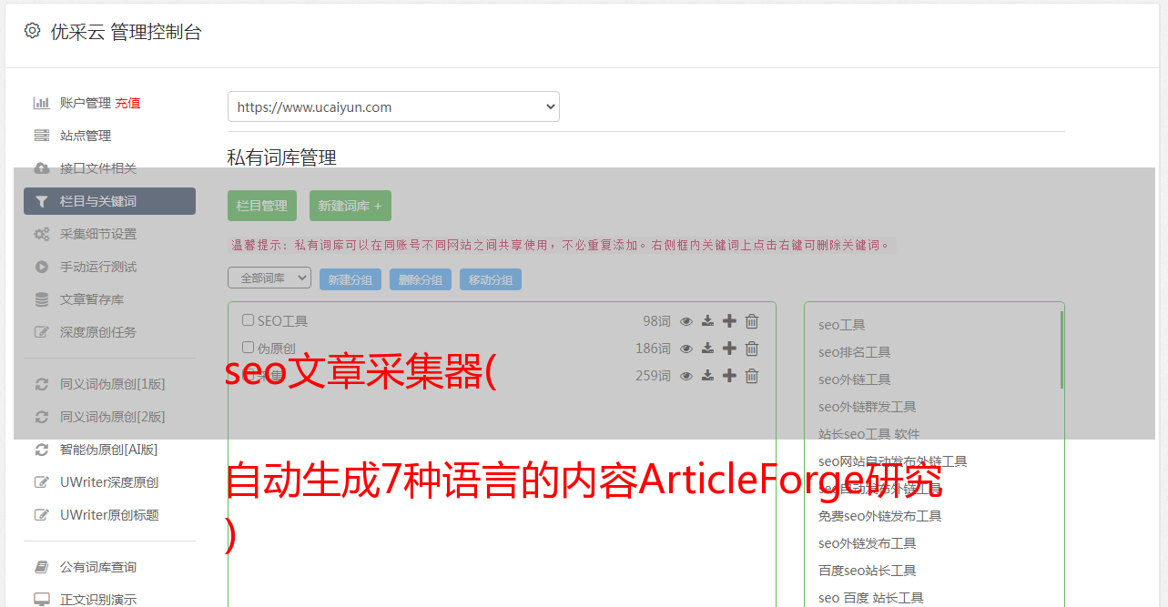Select keyword 百度seo站长工具

point(867,571)
